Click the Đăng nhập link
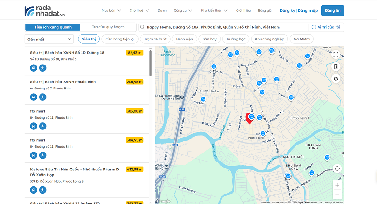This screenshot has width=377, height=210. [308, 10]
